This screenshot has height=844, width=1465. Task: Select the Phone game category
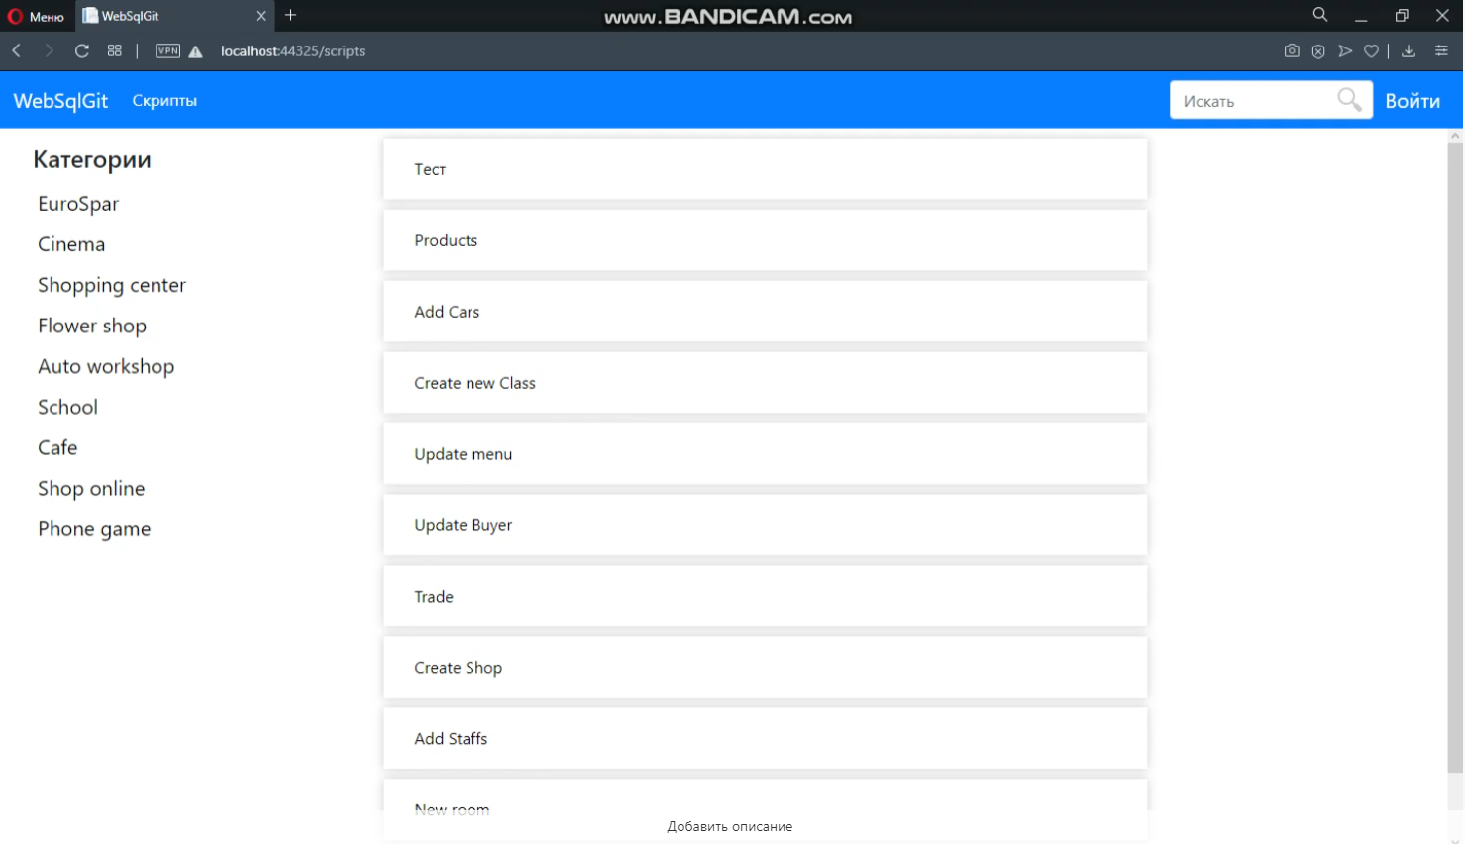pyautogui.click(x=94, y=529)
